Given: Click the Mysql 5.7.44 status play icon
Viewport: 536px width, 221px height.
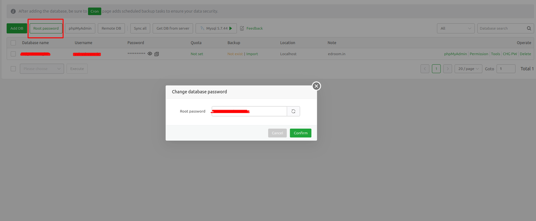Looking at the screenshot, I should click(x=230, y=28).
